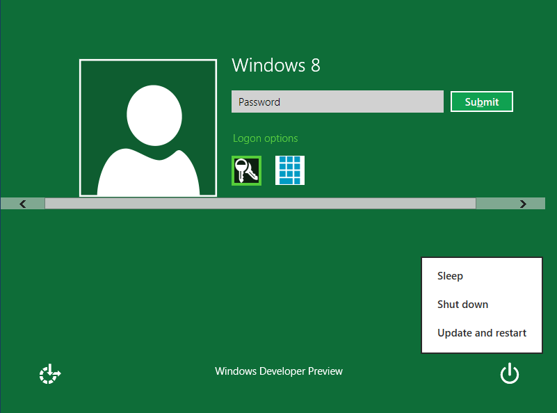Click the horizontal scrollbar thumb
This screenshot has width=557, height=413.
coord(260,204)
